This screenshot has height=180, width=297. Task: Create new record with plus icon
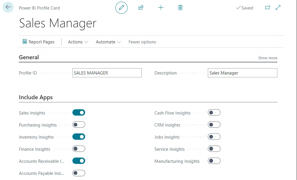(x=161, y=7)
